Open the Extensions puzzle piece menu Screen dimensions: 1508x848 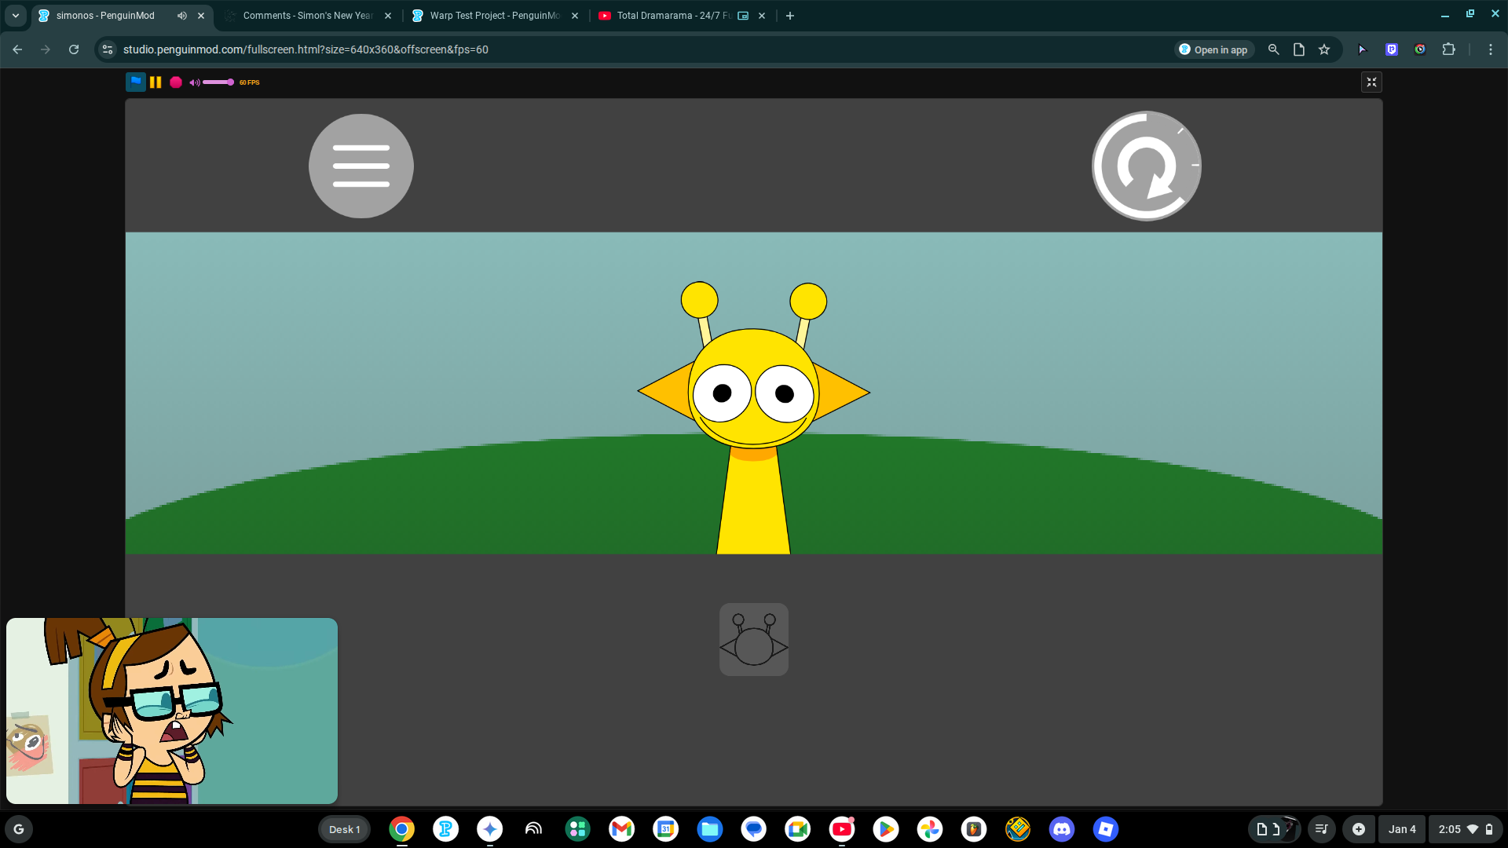click(1448, 49)
